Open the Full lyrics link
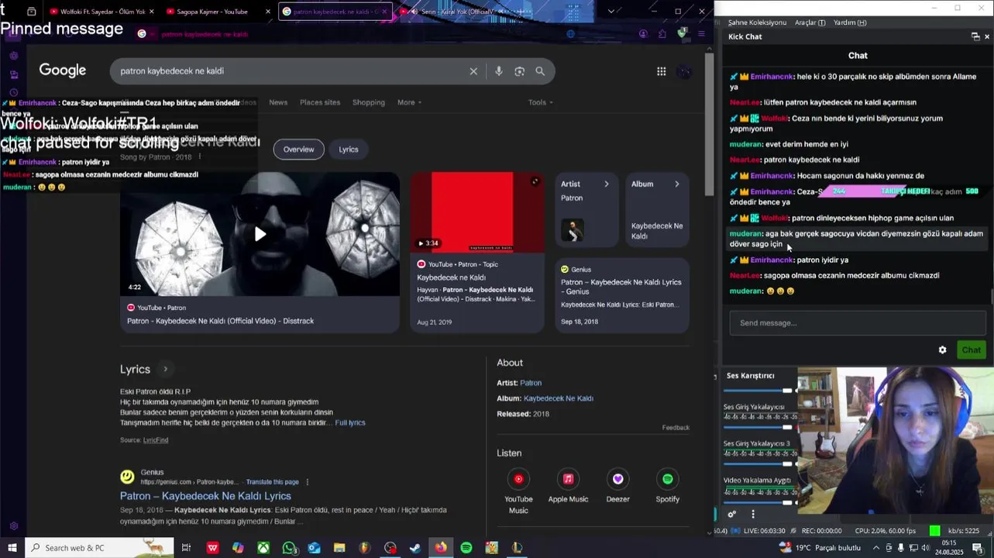Screen dimensions: 994x558 (350, 423)
